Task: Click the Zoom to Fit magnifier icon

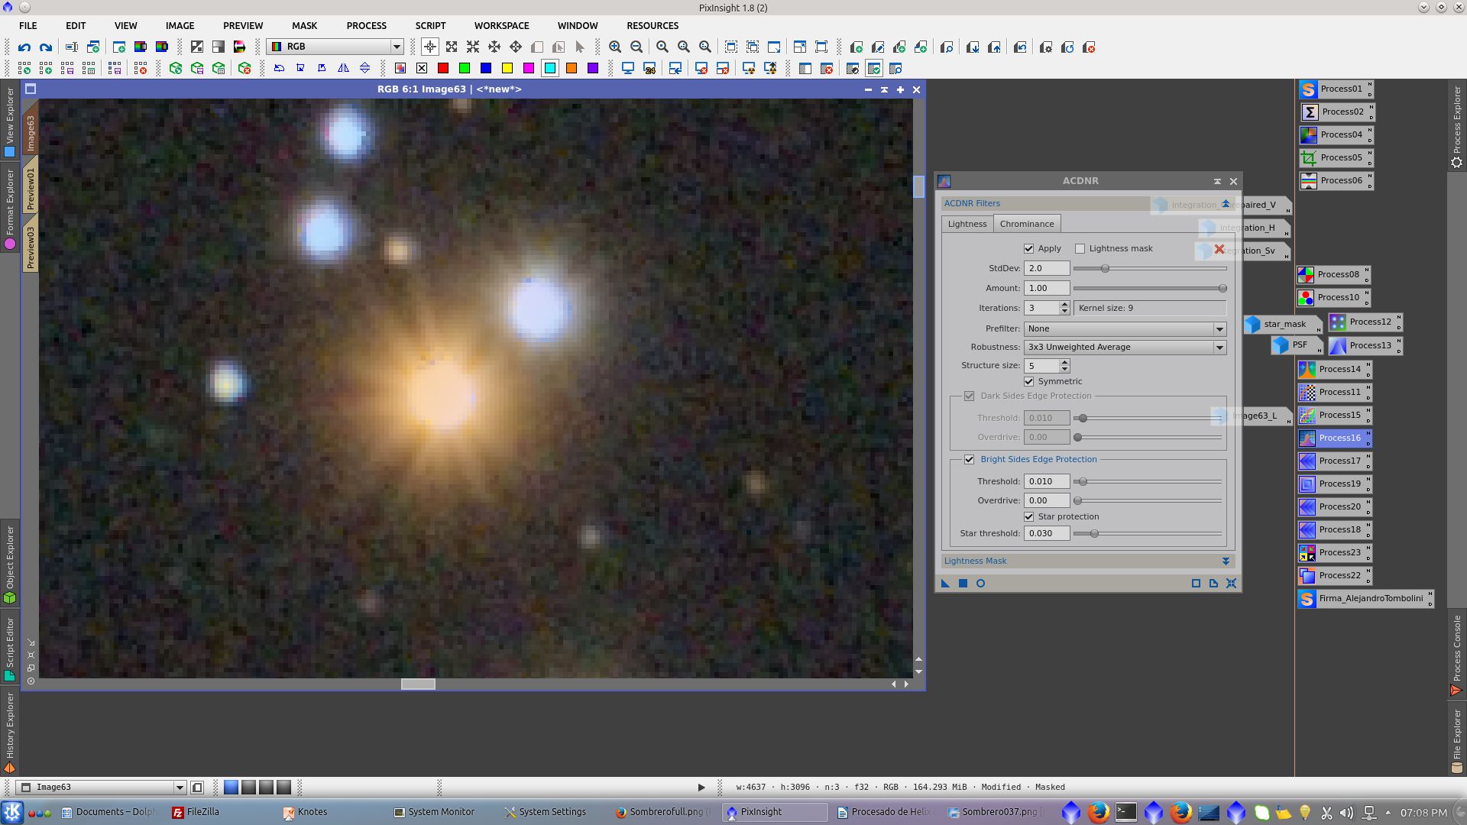Action: click(662, 47)
